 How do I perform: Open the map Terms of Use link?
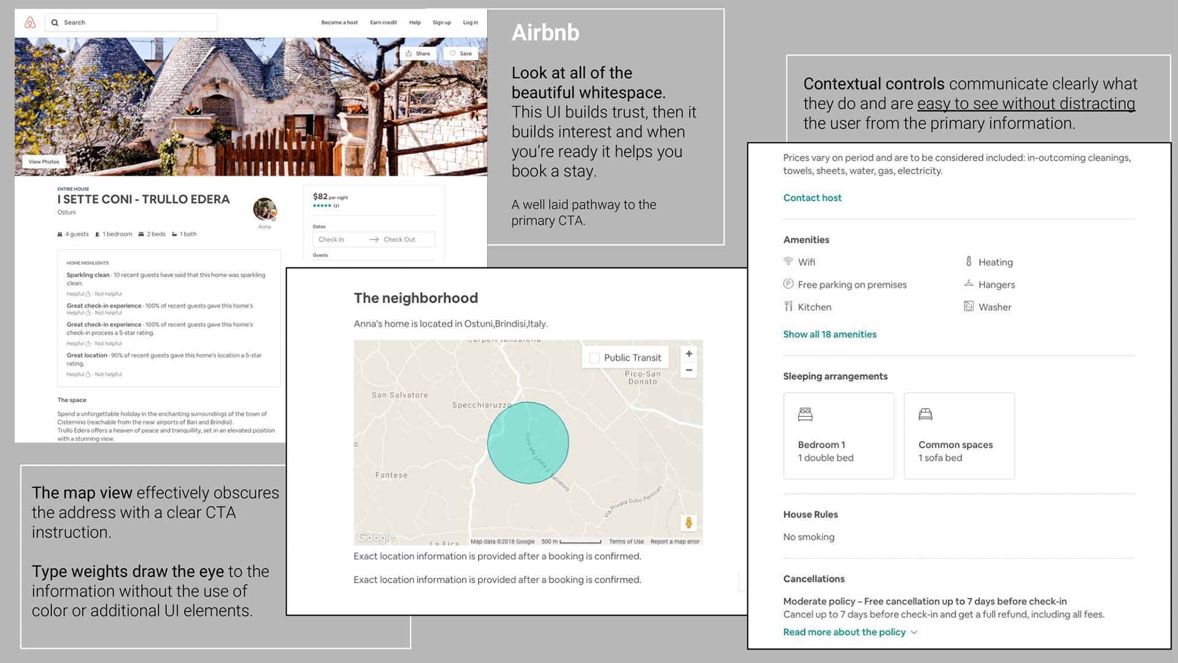[626, 541]
